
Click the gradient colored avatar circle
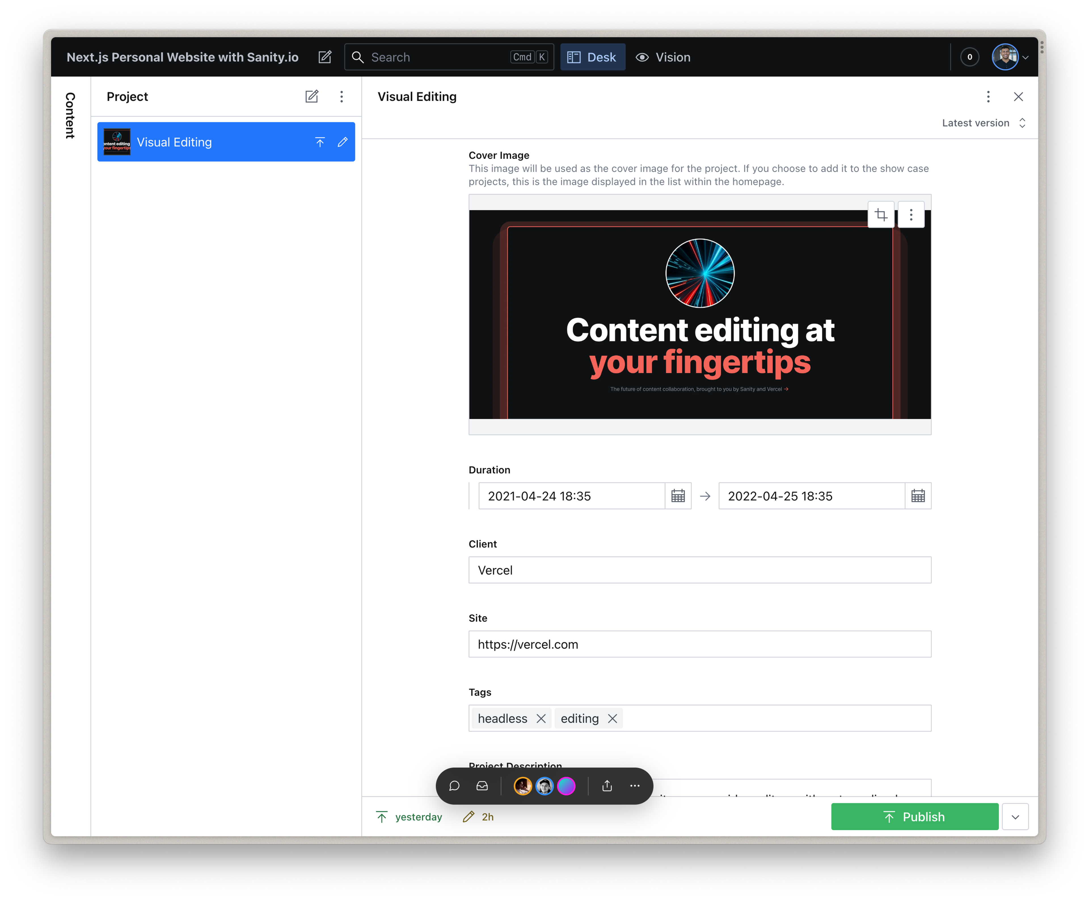click(566, 786)
